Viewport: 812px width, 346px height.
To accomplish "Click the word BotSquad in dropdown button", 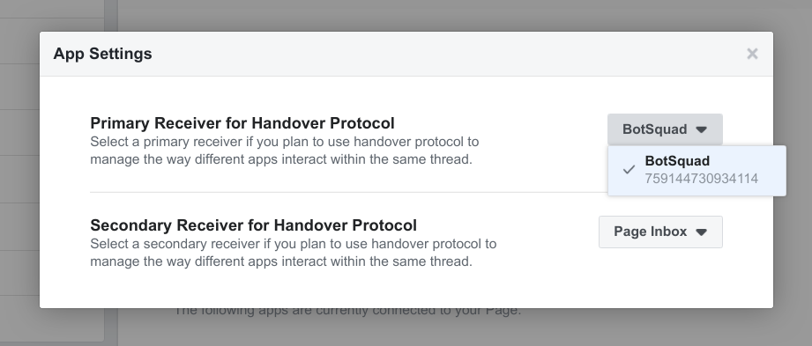I will coord(654,129).
